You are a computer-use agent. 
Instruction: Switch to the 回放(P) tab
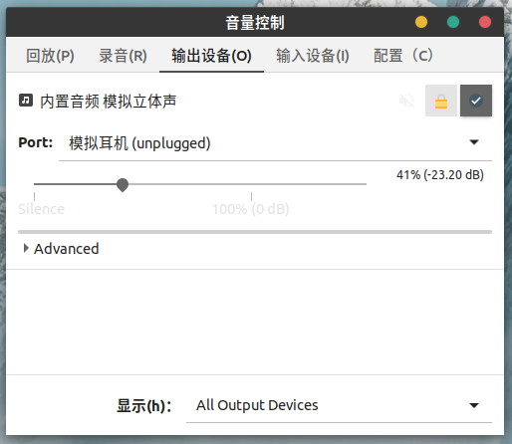point(50,56)
